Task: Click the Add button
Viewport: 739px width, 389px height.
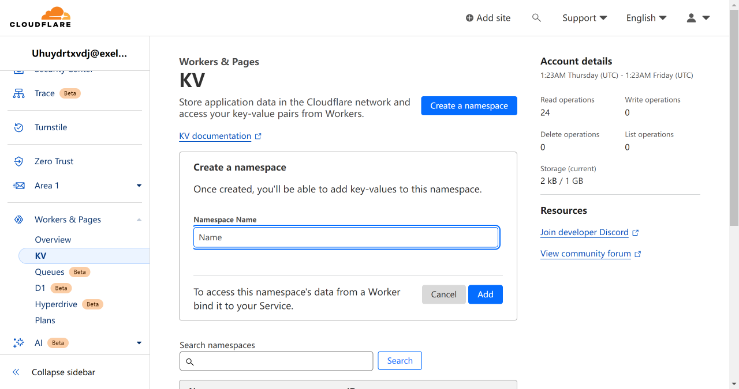Action: [486, 294]
